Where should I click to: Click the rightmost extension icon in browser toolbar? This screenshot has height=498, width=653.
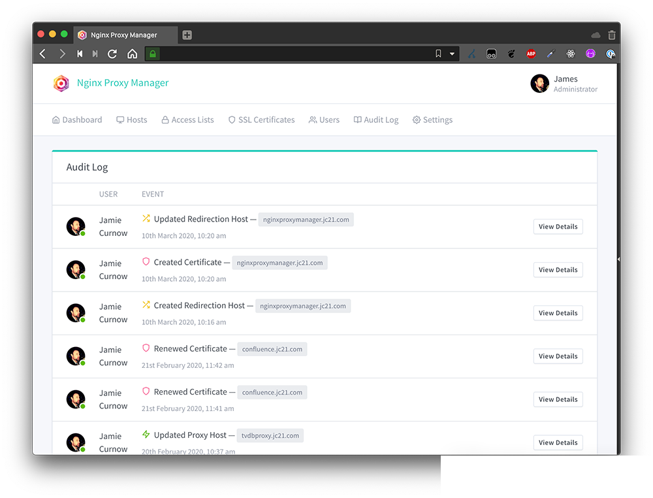(x=611, y=54)
